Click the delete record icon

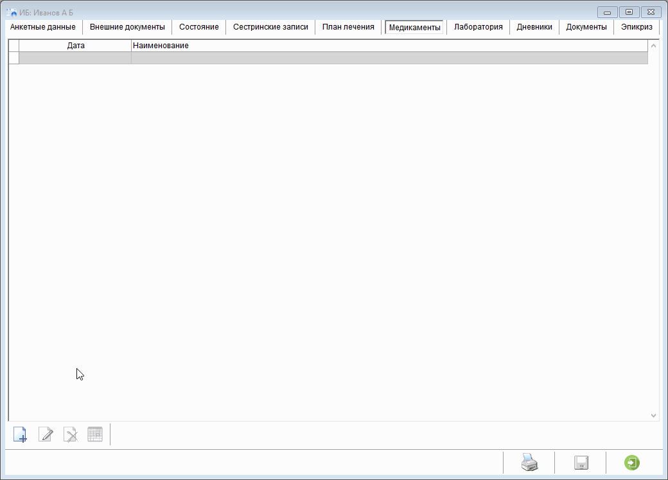pos(71,435)
